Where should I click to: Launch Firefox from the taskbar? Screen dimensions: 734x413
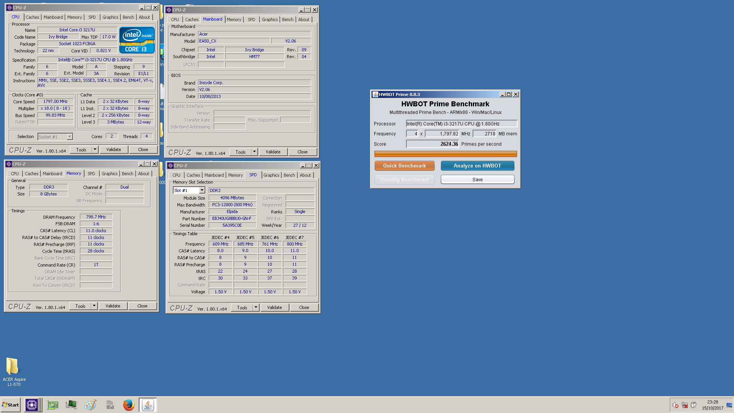pyautogui.click(x=129, y=405)
